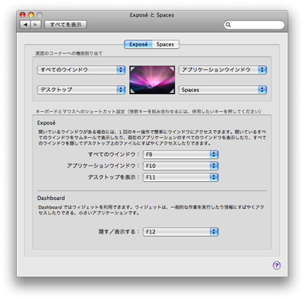Select the Exposé tab
304x299 pixels.
(x=138, y=44)
